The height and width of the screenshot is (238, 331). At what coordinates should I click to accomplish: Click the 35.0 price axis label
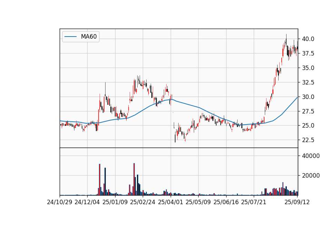tap(308, 68)
